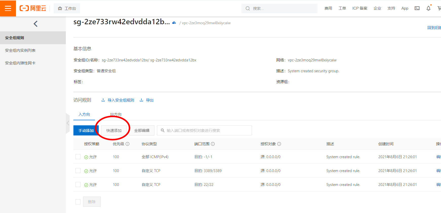Select the TCP 3389 rule checkbox
Screen dimensions: 441x213
pyautogui.click(x=78, y=171)
